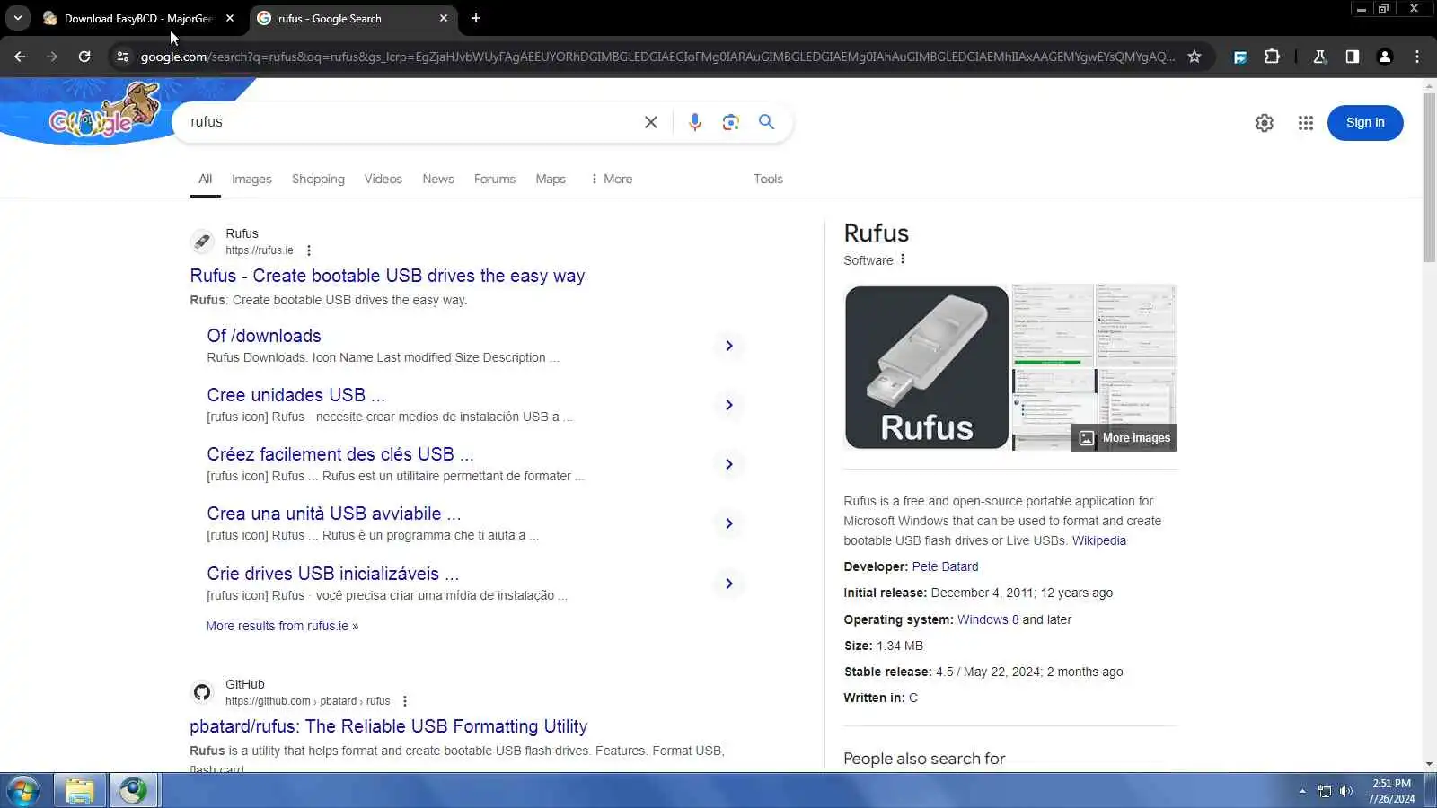Clear the search box with the X
1437x808 pixels.
tap(651, 122)
